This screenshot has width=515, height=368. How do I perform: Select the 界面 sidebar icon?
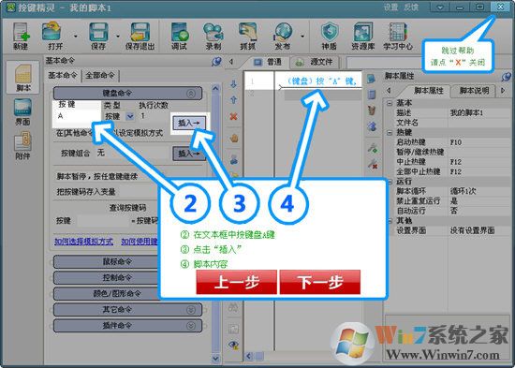tap(22, 112)
